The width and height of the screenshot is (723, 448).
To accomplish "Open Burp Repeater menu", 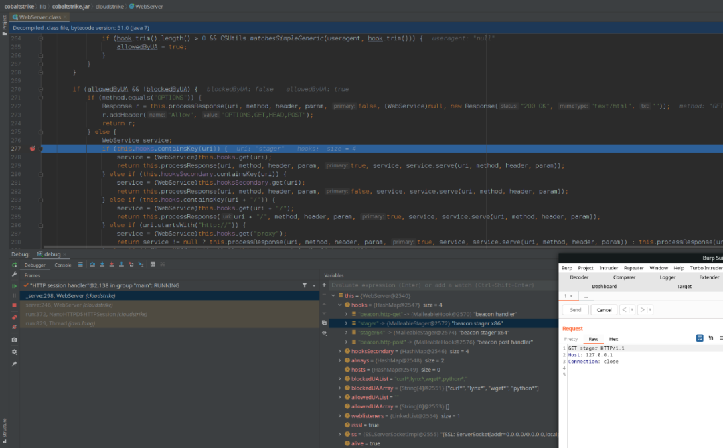I will pyautogui.click(x=633, y=268).
